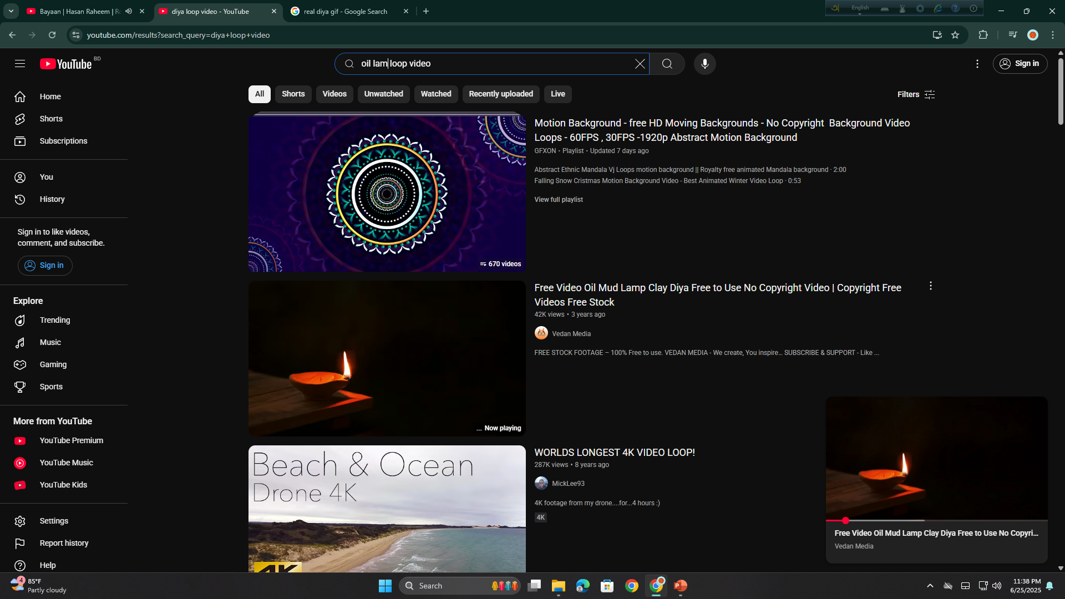This screenshot has width=1065, height=599.
Task: Open WORLDS LONGEST 4K VIDEO LOOP title
Action: point(615,453)
